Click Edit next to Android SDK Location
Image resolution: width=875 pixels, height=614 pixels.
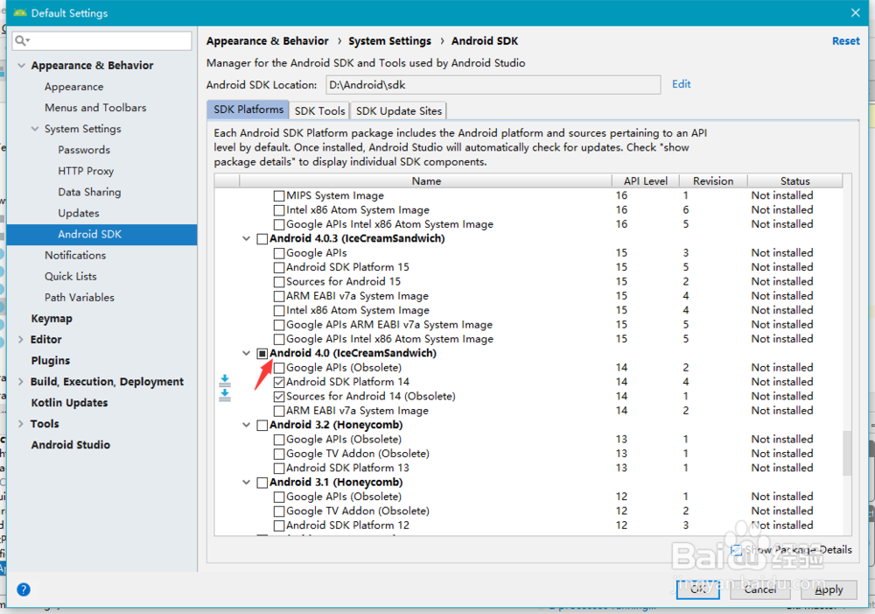coord(681,84)
